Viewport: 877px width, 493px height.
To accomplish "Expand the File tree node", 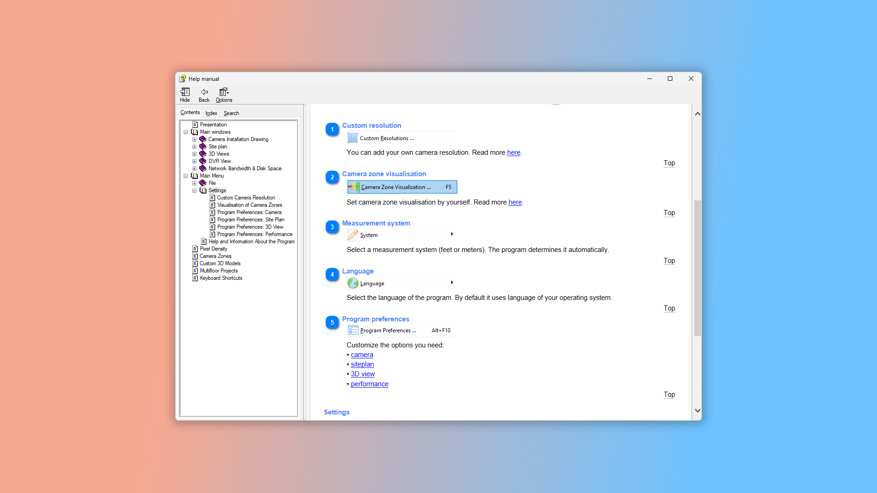I will [x=194, y=183].
